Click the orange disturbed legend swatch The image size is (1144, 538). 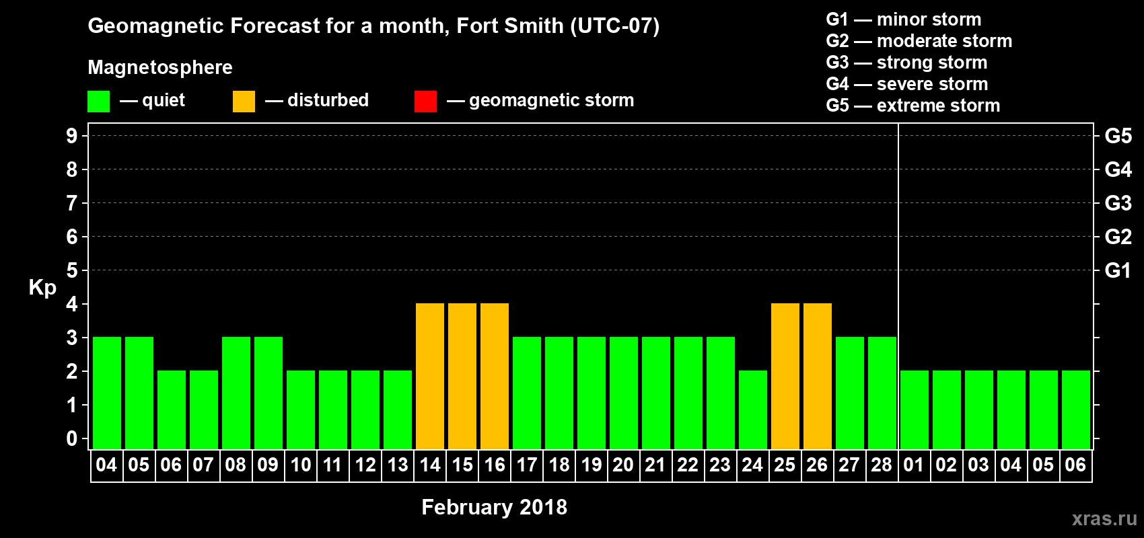click(244, 102)
